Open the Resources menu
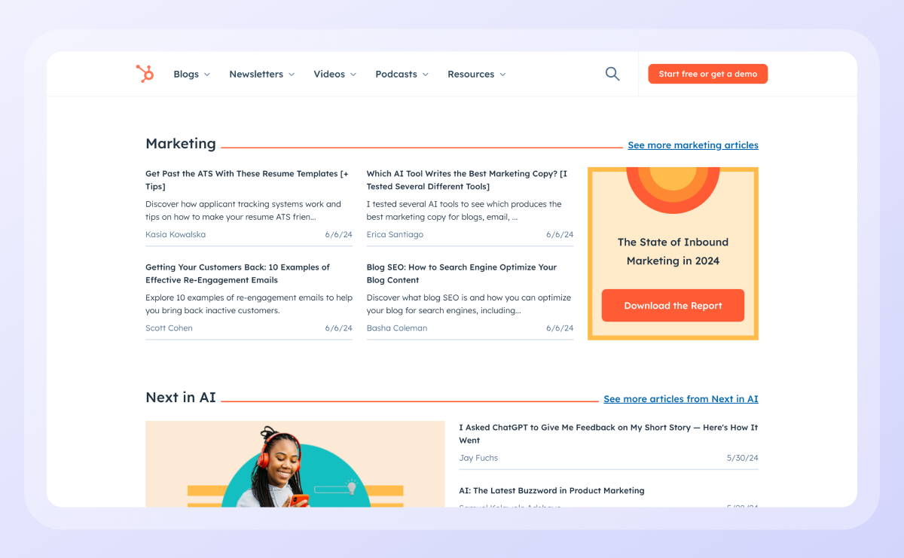 click(x=476, y=74)
